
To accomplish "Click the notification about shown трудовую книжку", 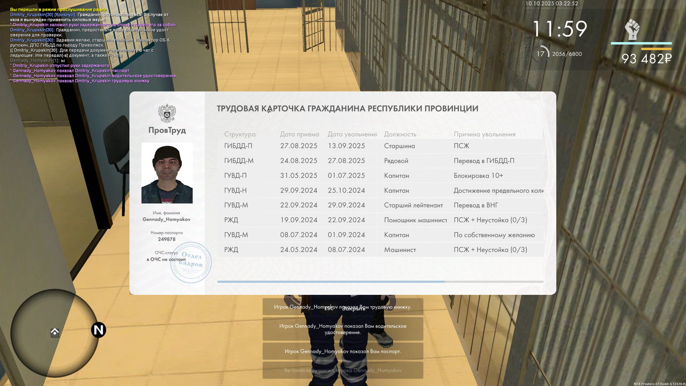I will (x=342, y=307).
